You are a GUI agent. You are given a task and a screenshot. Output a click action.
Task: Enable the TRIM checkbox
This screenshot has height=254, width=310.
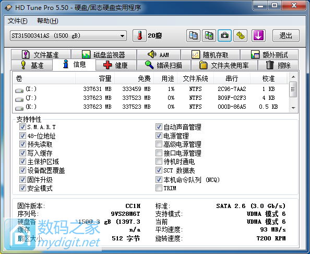coord(159,188)
